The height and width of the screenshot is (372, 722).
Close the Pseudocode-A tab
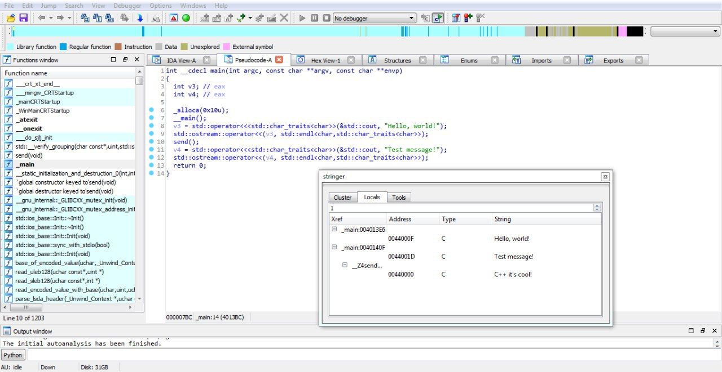(x=279, y=60)
